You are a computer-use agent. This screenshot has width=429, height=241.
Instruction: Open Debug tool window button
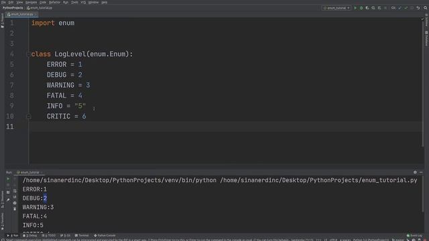click(x=29, y=235)
